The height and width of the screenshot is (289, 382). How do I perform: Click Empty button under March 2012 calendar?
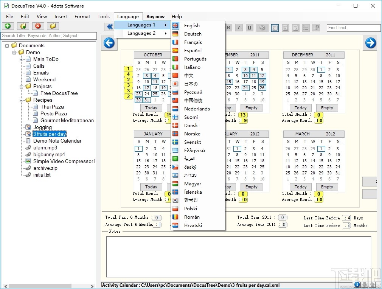[x=327, y=187]
